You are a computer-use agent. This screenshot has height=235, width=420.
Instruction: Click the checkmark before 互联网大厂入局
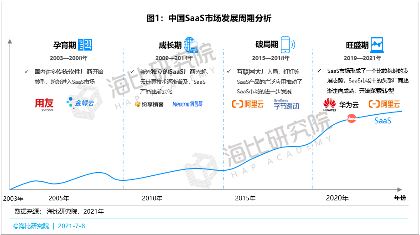pos(228,72)
